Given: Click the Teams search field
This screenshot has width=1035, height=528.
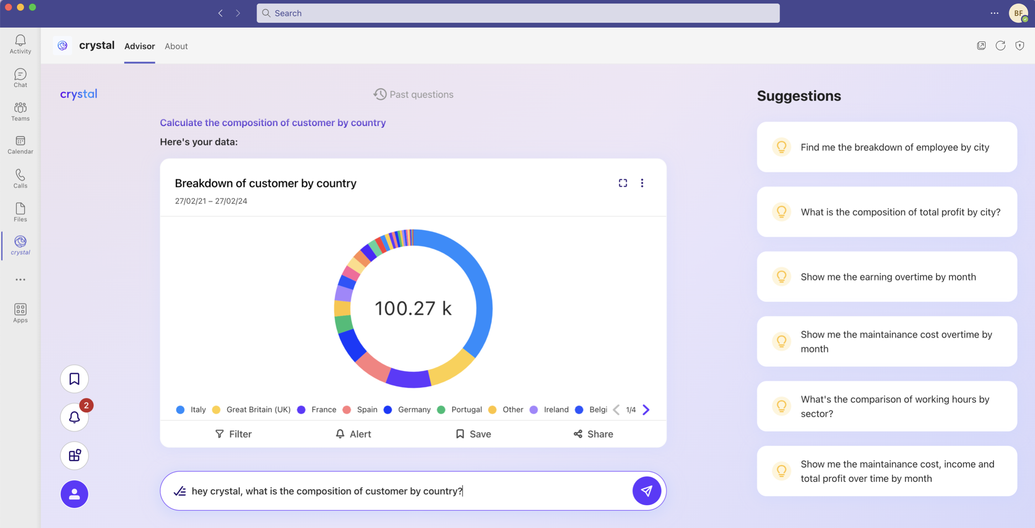Looking at the screenshot, I should click(517, 13).
